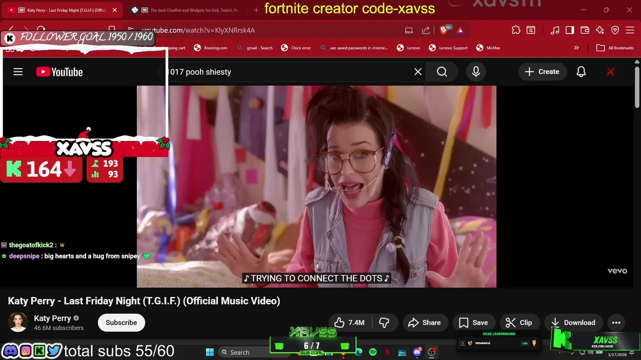Like the video with thumbs up

(350, 322)
